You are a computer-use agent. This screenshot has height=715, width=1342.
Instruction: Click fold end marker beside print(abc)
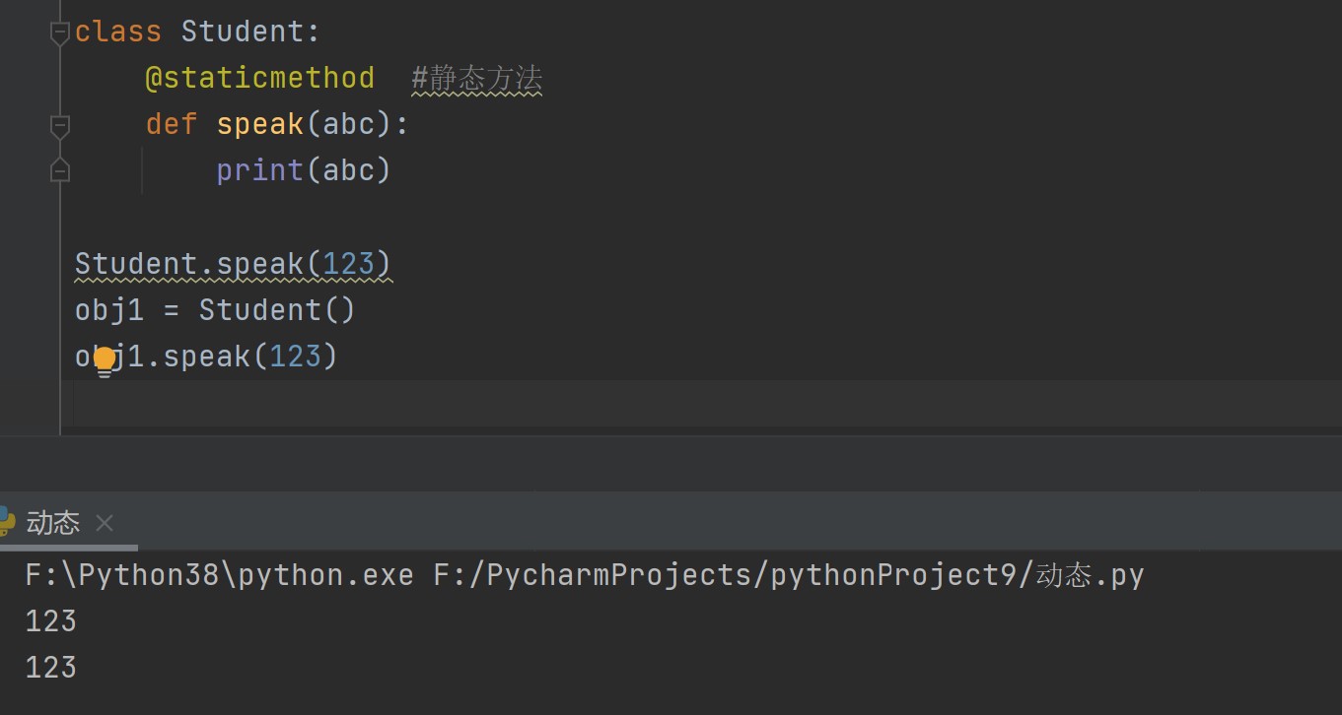point(59,170)
